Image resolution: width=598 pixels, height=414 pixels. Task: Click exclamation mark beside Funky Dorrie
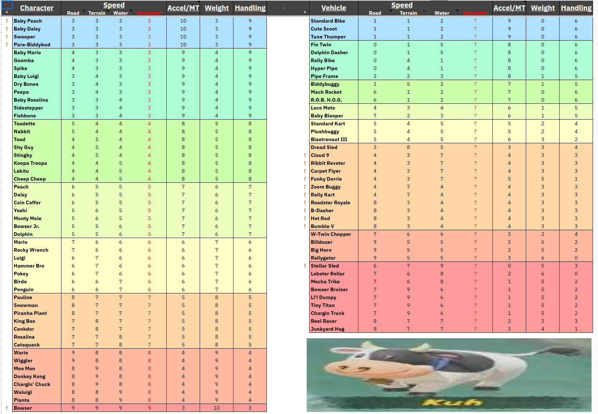[305, 179]
